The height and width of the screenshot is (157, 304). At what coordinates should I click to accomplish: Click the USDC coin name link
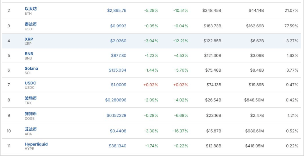coord(31,83)
